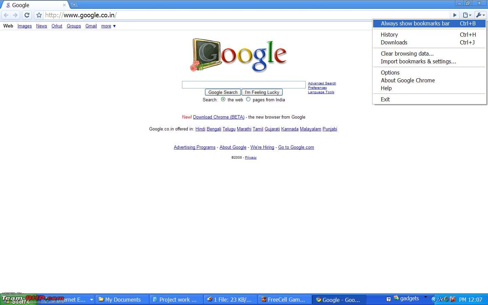The width and height of the screenshot is (488, 305).
Task: Click the Forward navigation arrow
Action: tap(15, 15)
